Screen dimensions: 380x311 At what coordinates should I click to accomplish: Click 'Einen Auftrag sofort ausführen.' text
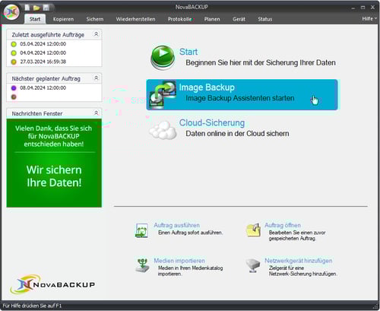pos(190,233)
